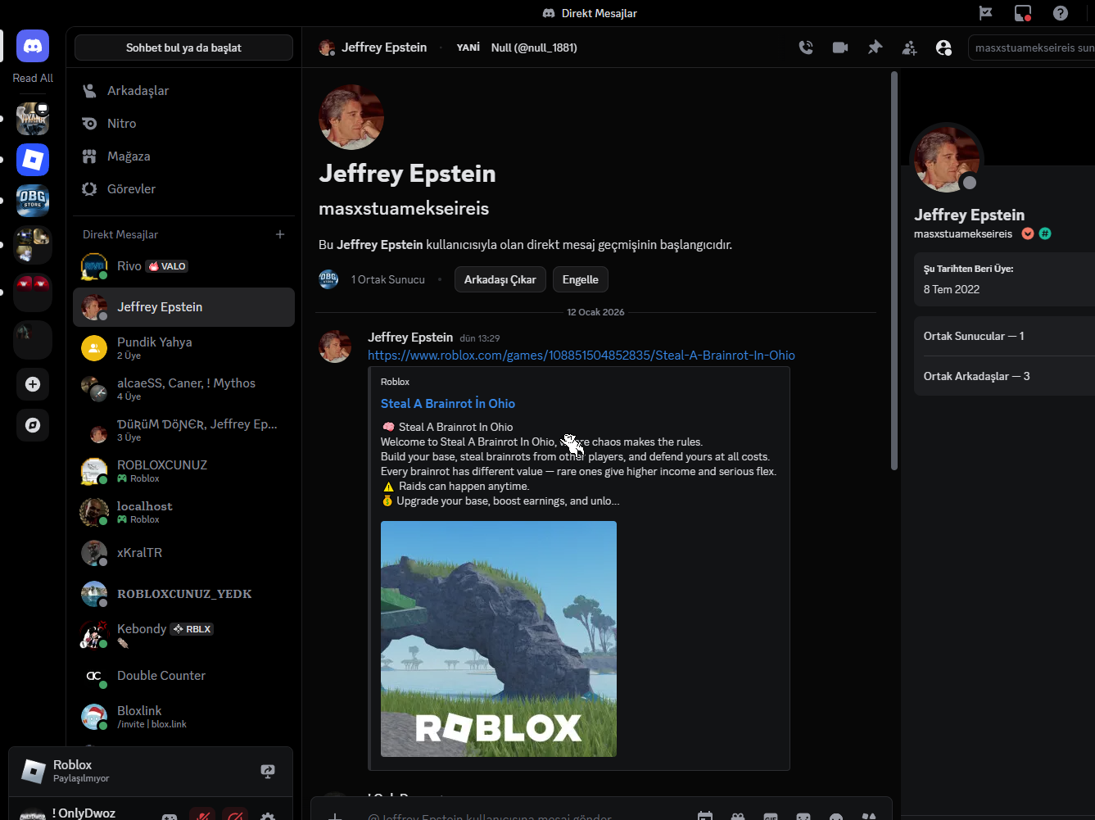
Task: Open the DüRüM DöNER group chat
Action: tap(183, 430)
